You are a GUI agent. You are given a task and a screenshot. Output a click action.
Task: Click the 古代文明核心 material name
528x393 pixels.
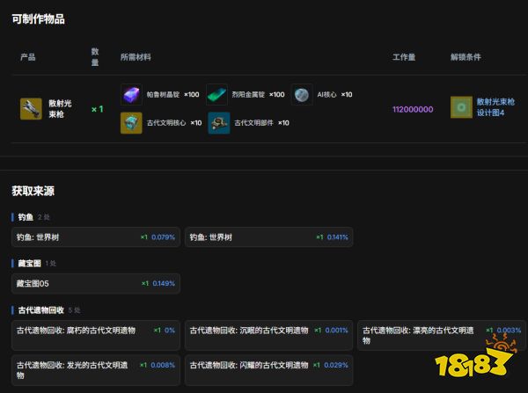166,123
